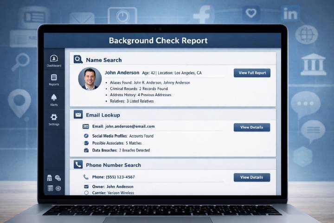Viewport: 334px width, 223px height.
Task: Toggle the Social Media Profiles check mark
Action: tap(86, 136)
